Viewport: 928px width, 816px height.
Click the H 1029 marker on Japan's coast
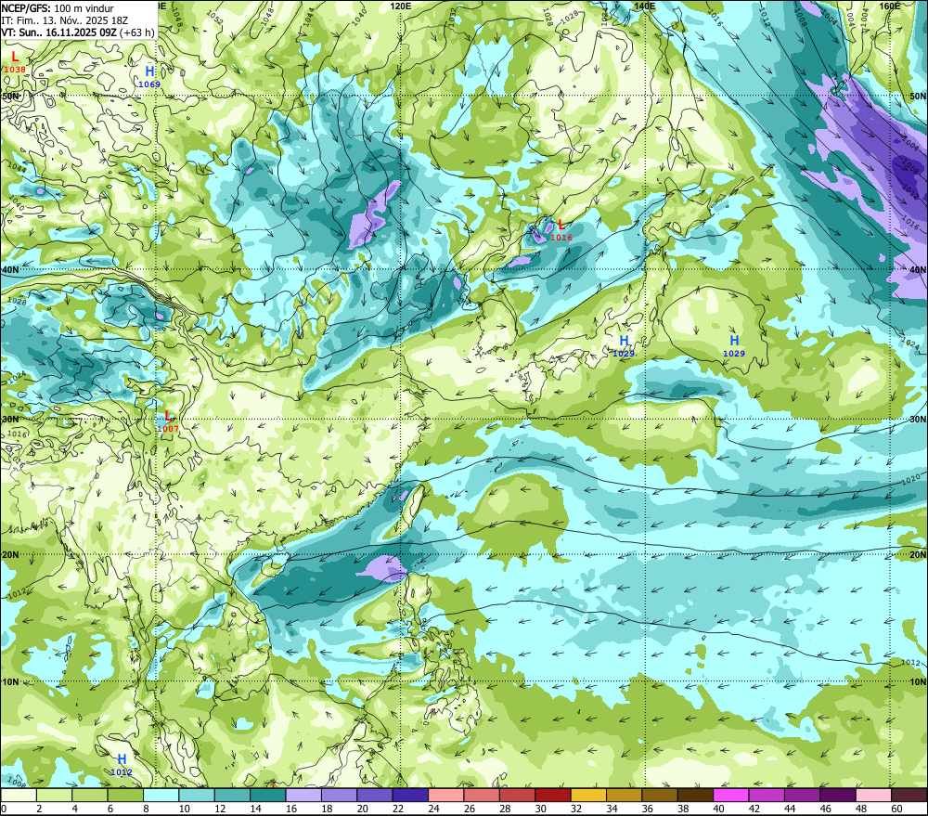tap(624, 347)
